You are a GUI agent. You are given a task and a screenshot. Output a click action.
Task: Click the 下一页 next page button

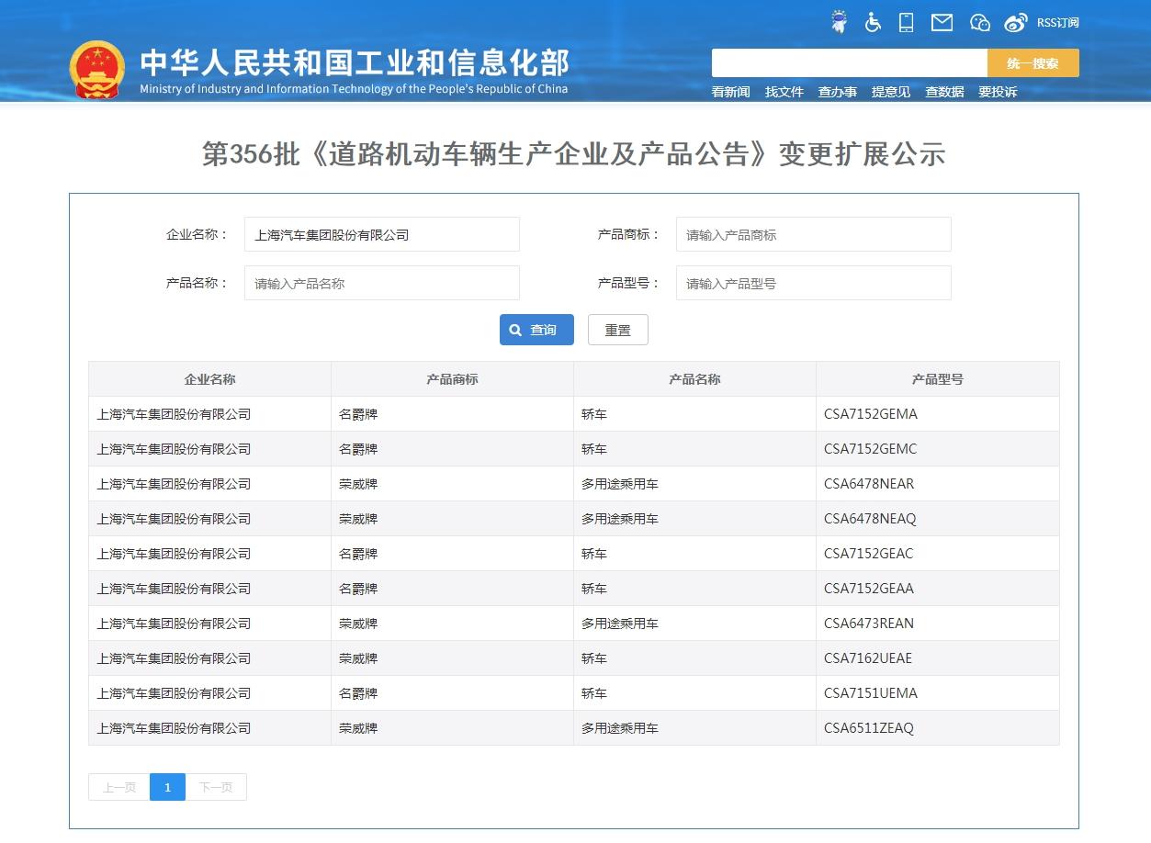point(216,787)
